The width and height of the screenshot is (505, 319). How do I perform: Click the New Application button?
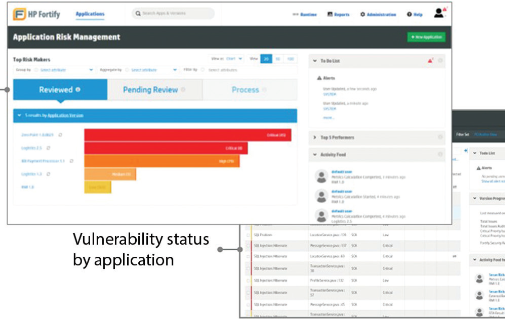pyautogui.click(x=426, y=37)
